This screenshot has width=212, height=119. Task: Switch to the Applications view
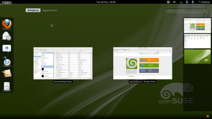(x=50, y=10)
